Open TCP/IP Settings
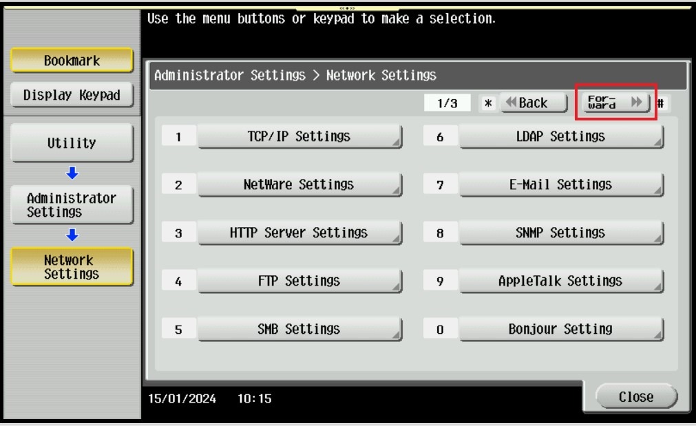The height and width of the screenshot is (426, 696). point(299,137)
